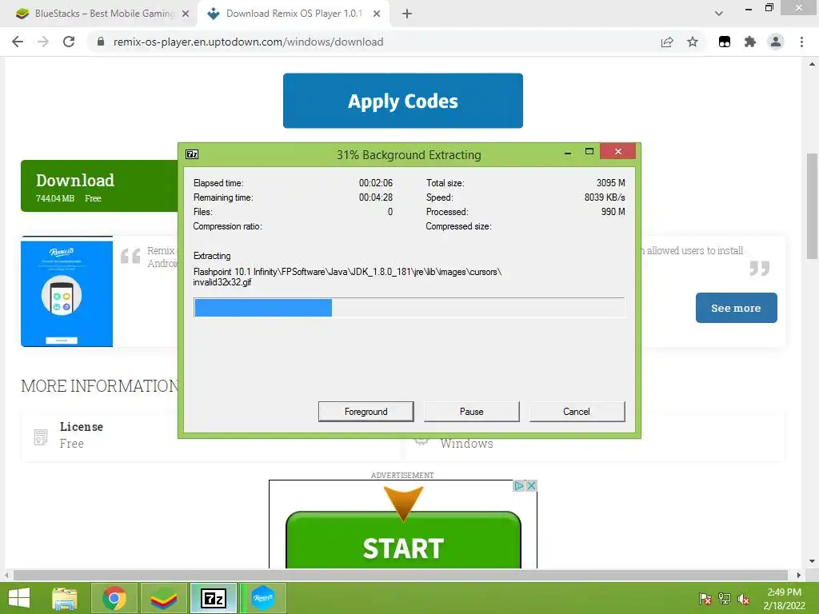
Task: Maximize the 7-Zip extracting dialog
Action: pos(589,152)
